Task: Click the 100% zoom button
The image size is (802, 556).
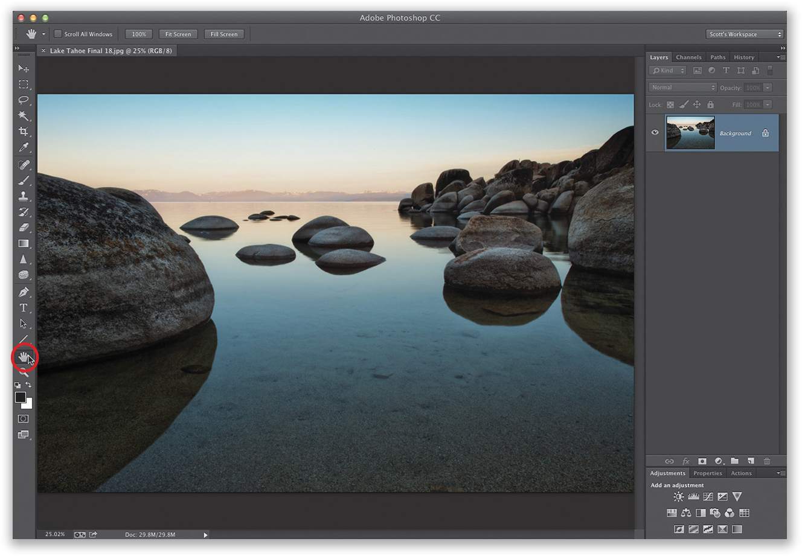Action: pyautogui.click(x=139, y=34)
